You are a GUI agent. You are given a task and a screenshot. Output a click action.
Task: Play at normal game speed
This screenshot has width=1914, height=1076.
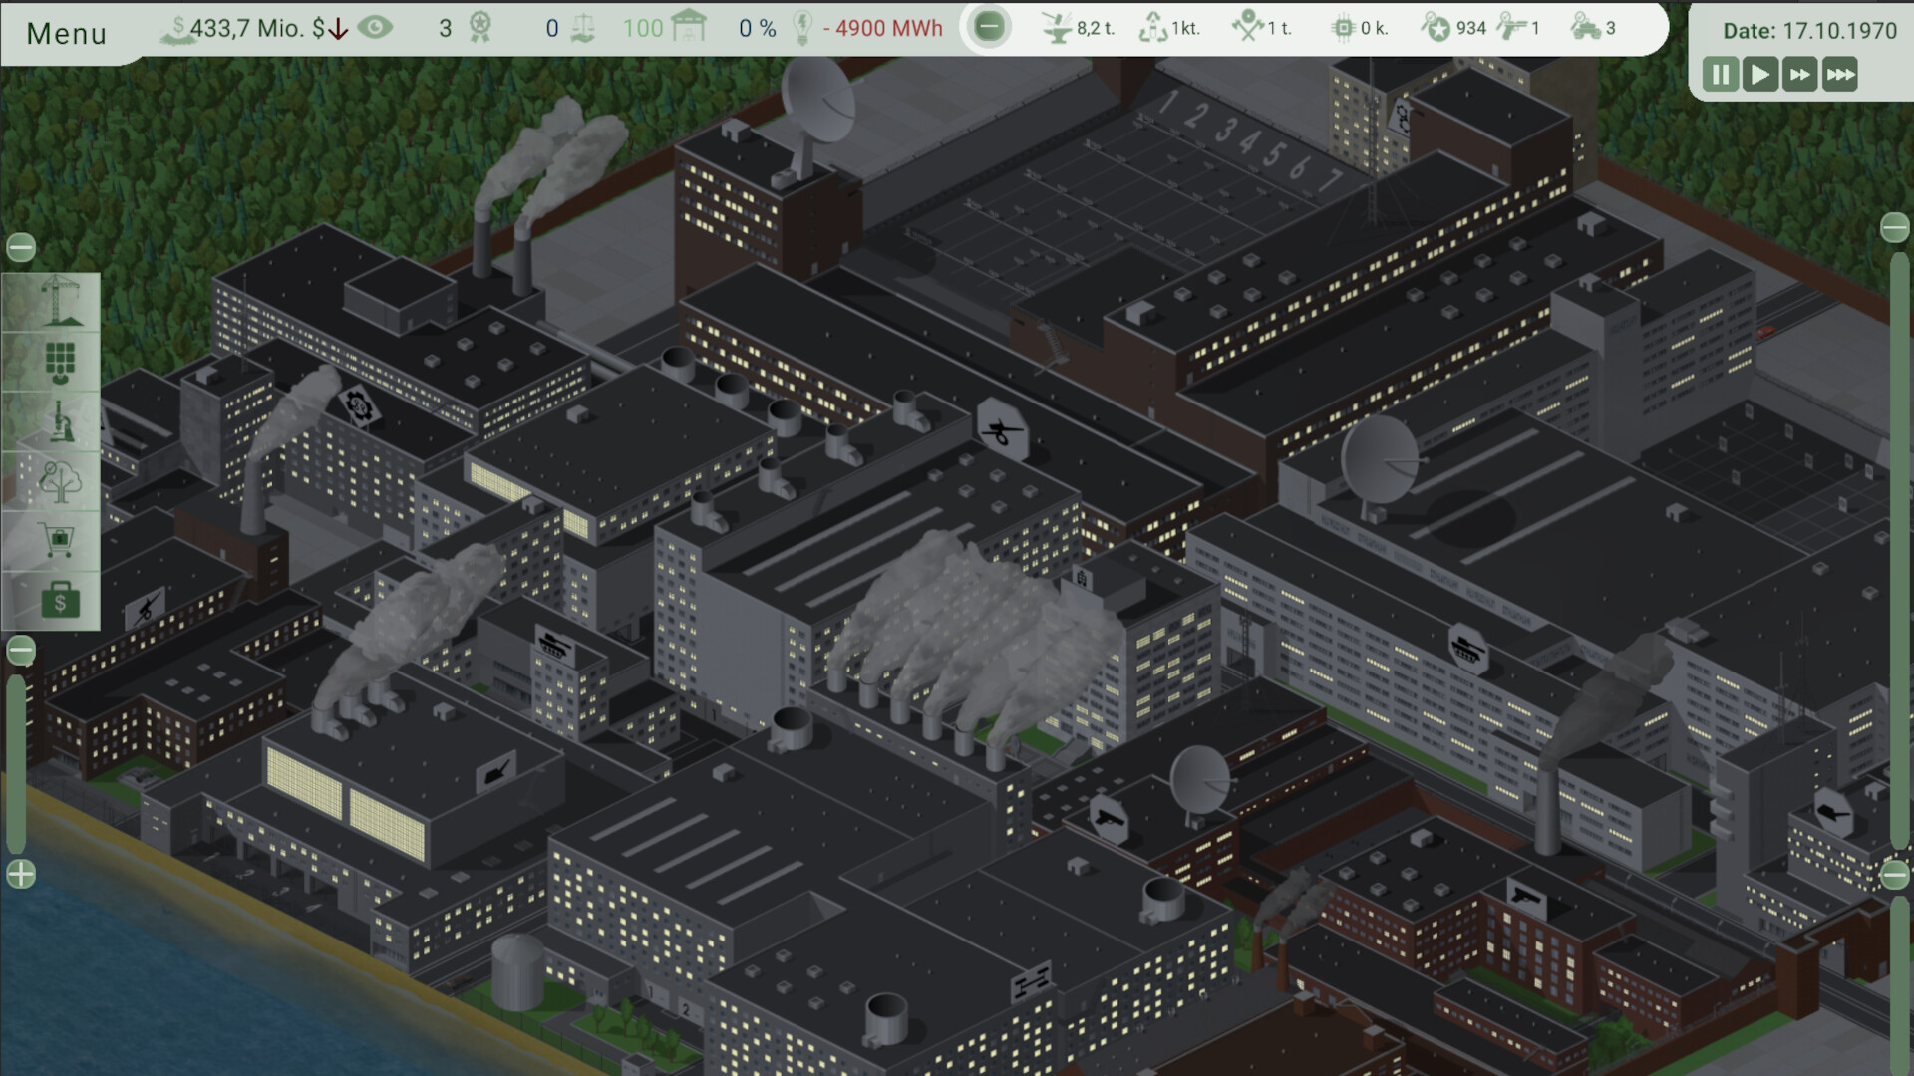[x=1760, y=75]
